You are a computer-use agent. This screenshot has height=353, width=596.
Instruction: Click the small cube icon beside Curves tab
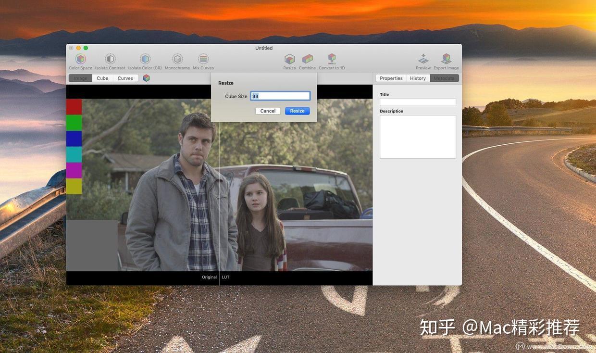(146, 77)
